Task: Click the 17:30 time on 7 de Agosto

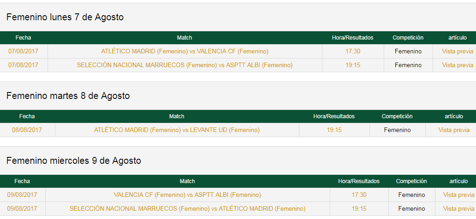Action: tap(353, 52)
